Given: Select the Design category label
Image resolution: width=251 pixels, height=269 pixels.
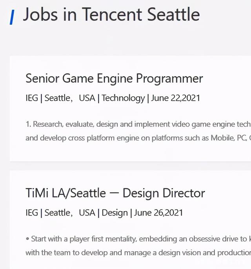Looking at the screenshot, I should tap(115, 213).
